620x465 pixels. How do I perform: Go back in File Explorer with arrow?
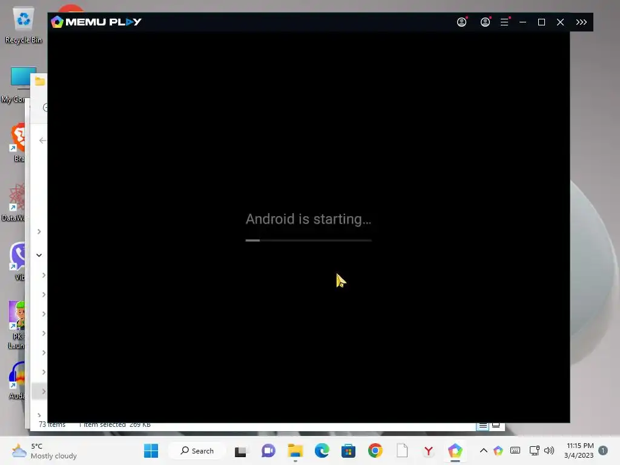tap(42, 140)
